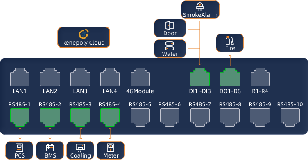Click the LAN1 label text
Viewport: 308px width, 160px height.
pyautogui.click(x=19, y=91)
